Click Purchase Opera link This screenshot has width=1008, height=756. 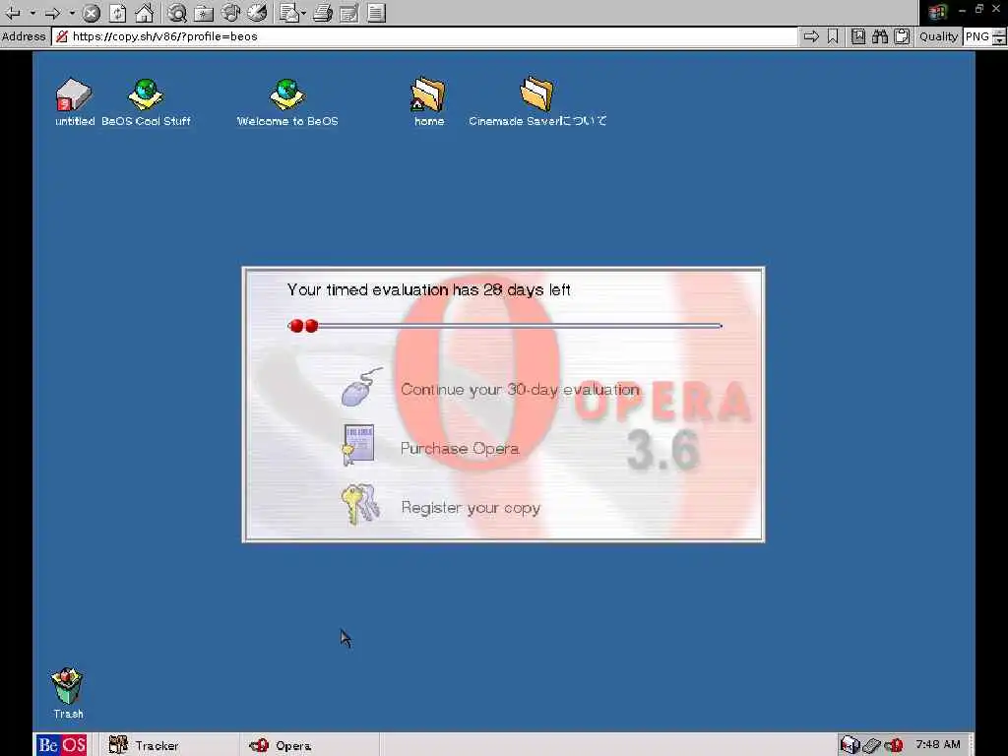[x=460, y=449]
